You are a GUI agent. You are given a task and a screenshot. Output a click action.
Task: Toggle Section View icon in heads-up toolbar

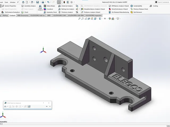pos(89,19)
